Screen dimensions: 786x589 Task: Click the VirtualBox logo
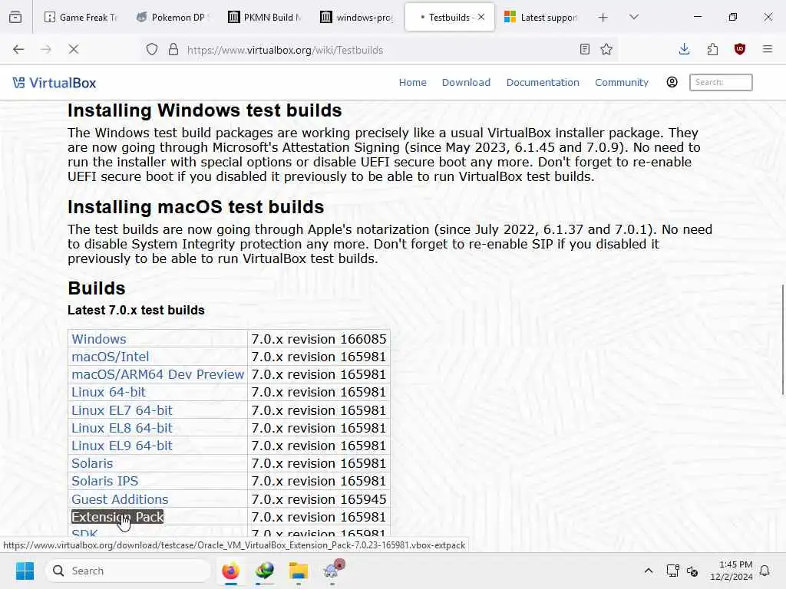[x=54, y=83]
